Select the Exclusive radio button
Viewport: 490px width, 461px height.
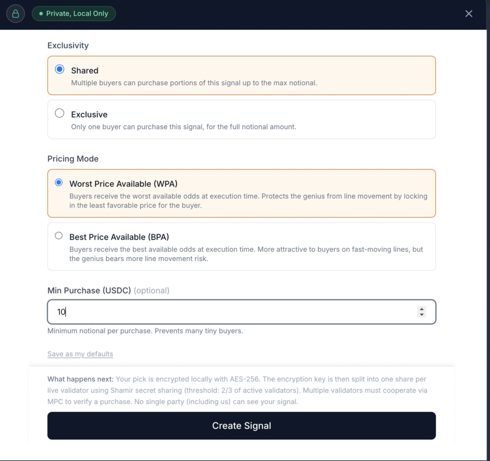[x=60, y=113]
